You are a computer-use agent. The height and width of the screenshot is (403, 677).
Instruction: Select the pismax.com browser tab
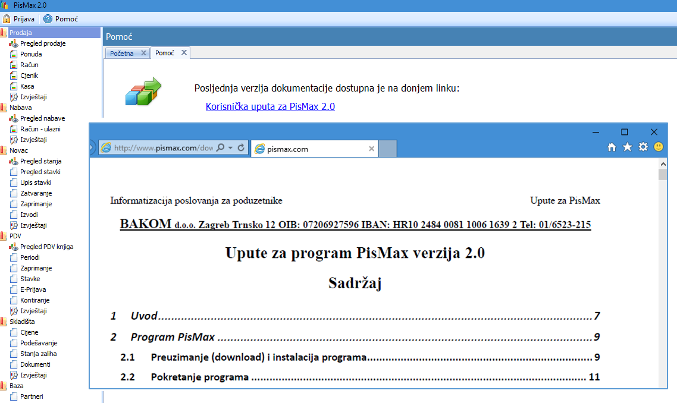(x=314, y=149)
